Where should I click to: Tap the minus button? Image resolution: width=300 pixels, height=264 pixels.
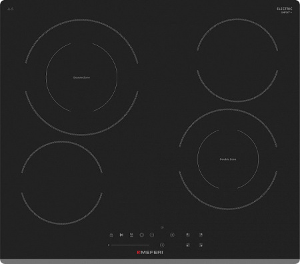152,235
